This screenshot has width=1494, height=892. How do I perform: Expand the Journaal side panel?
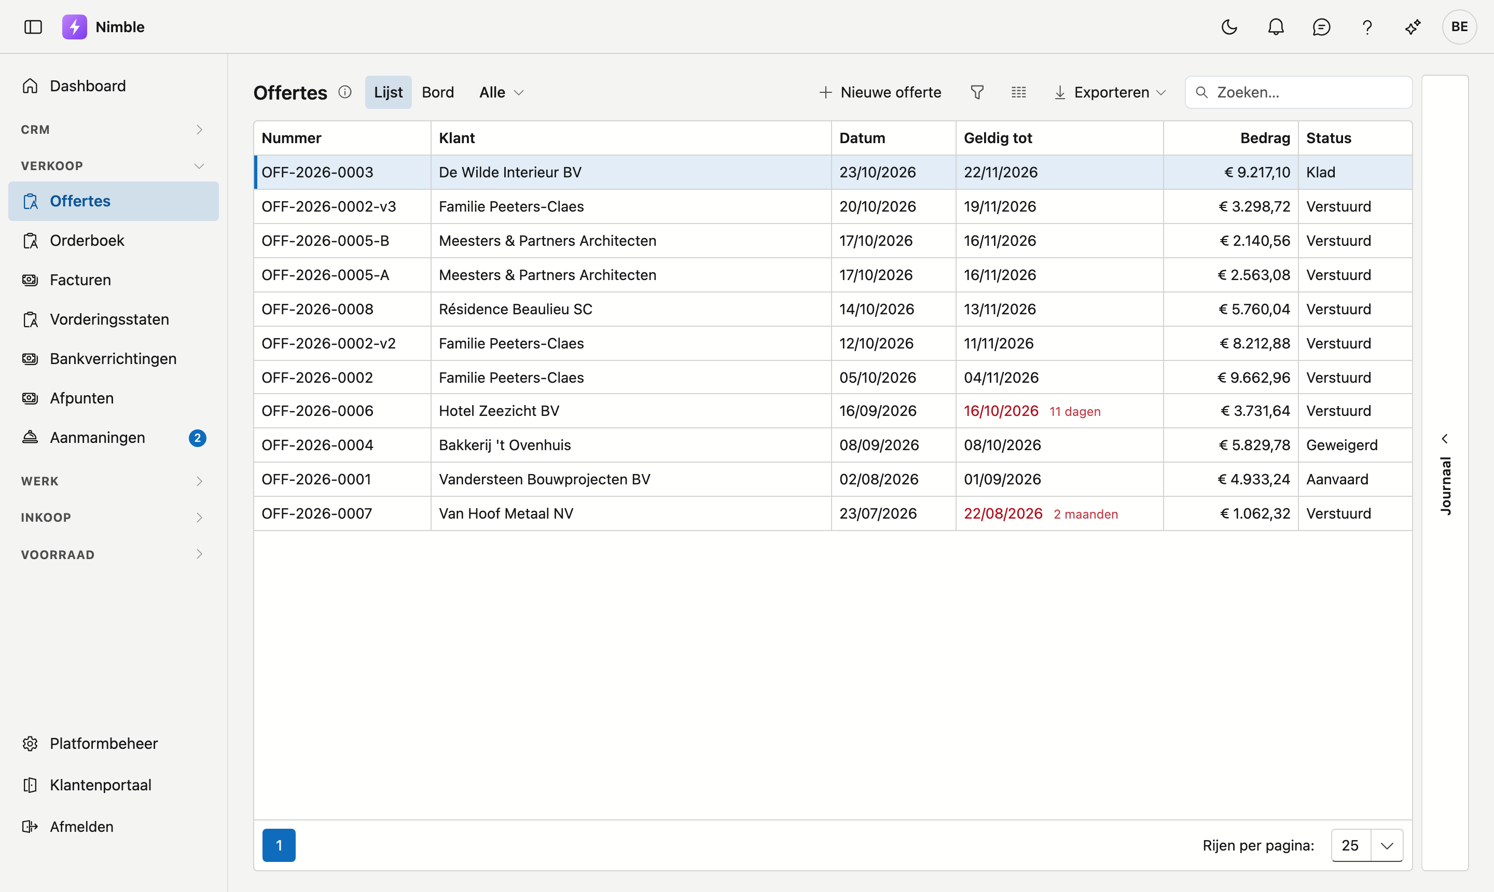(x=1445, y=472)
